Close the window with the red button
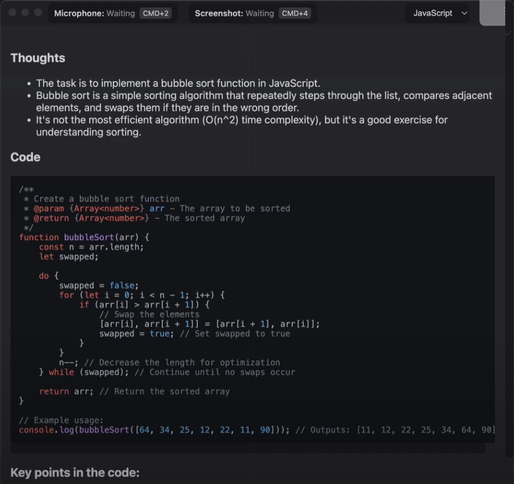 [12, 13]
